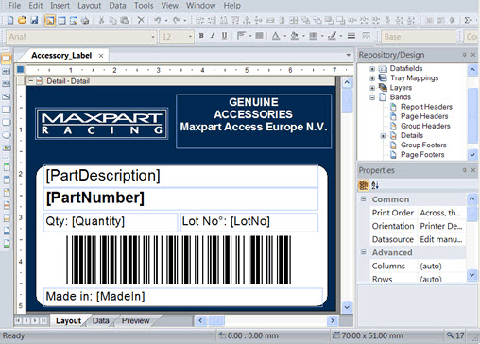The width and height of the screenshot is (480, 344).
Task: Open the font color picker arrow
Action: click(x=284, y=36)
